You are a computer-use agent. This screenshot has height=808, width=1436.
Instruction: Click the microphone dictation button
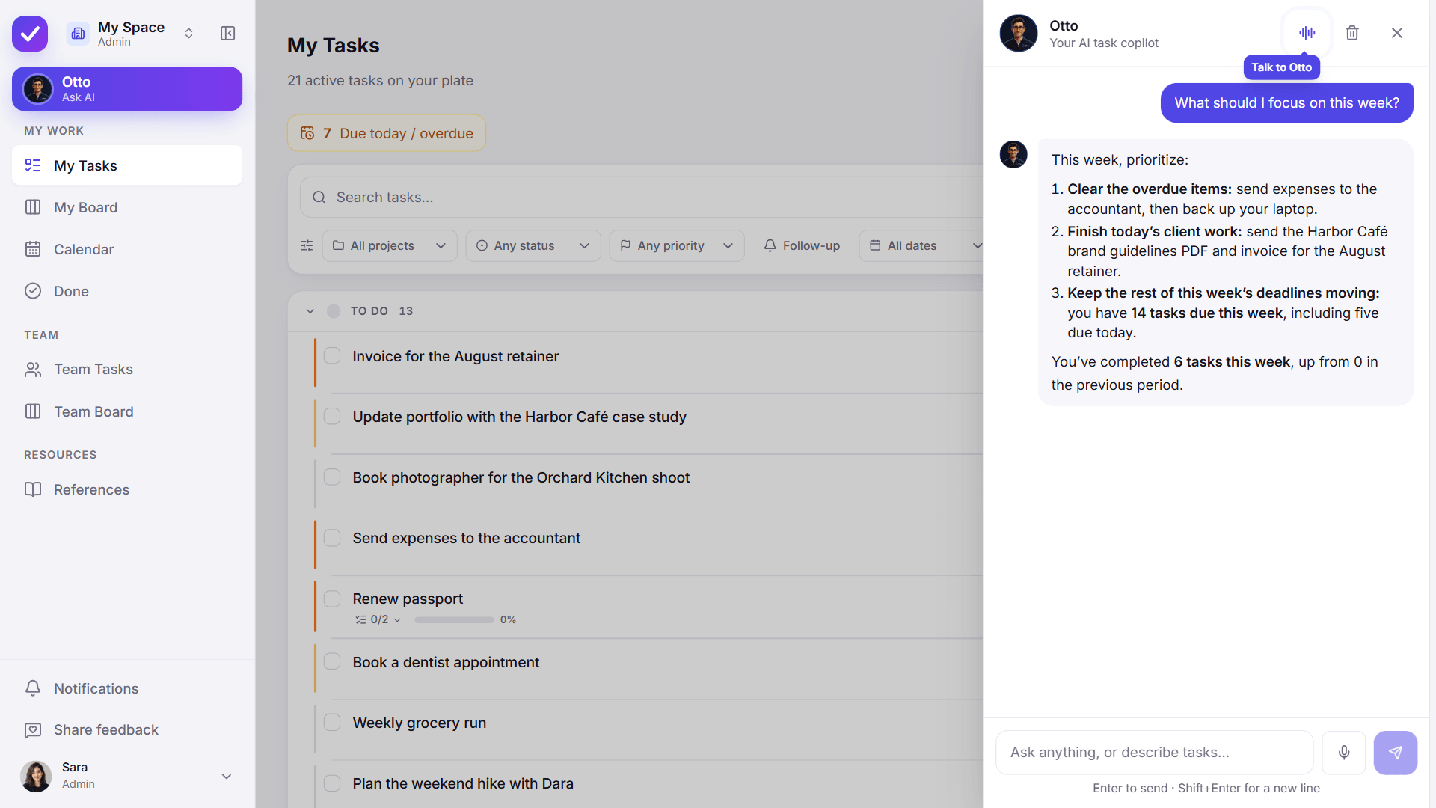(1344, 753)
